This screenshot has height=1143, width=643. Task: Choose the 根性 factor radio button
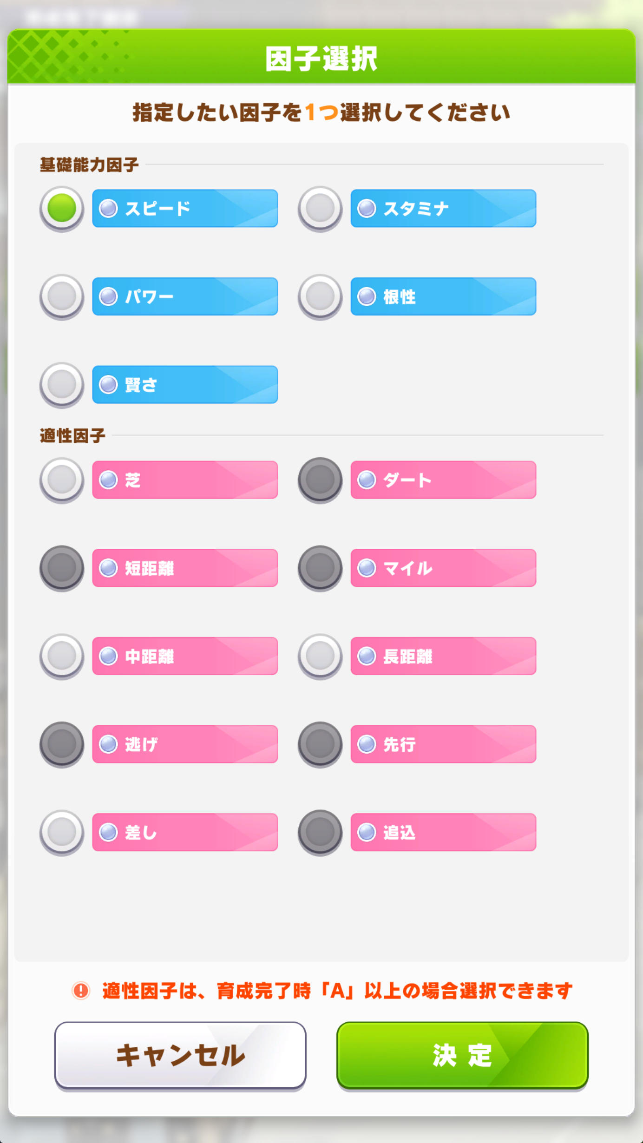pyautogui.click(x=320, y=296)
